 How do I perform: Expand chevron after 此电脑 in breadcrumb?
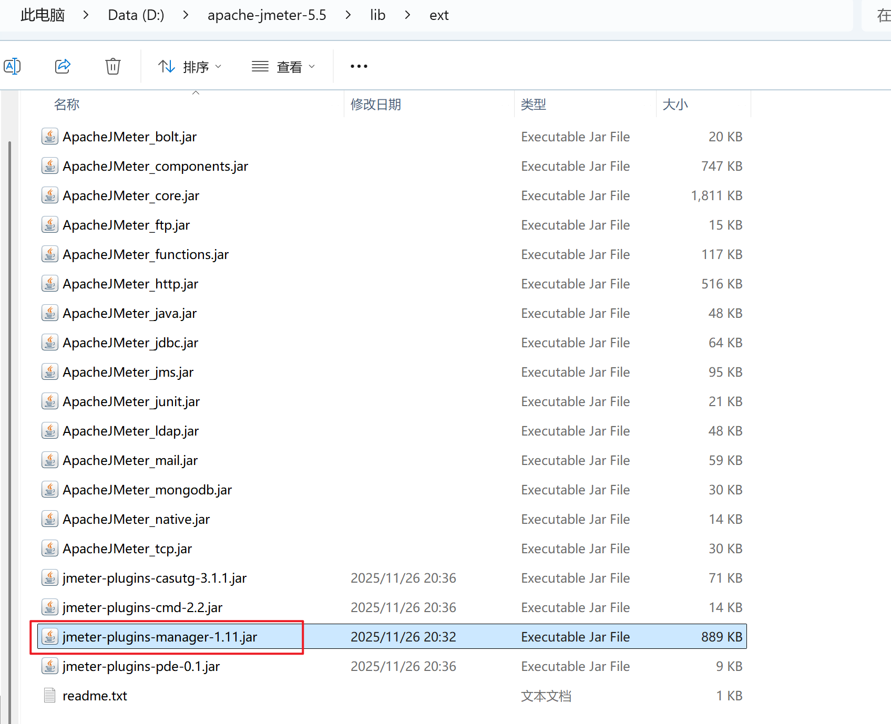tap(86, 15)
